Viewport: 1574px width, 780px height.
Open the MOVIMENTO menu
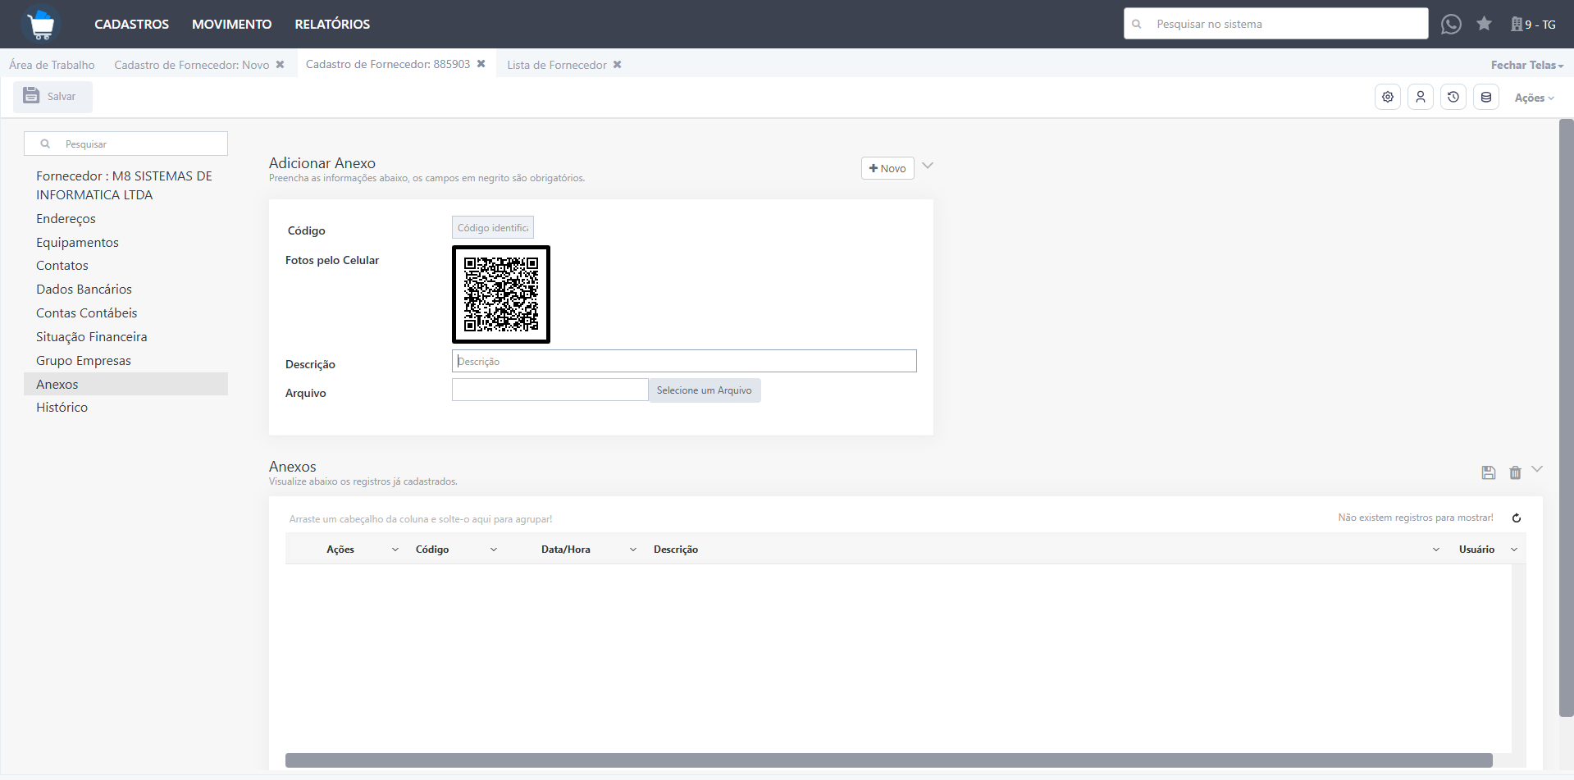click(231, 25)
